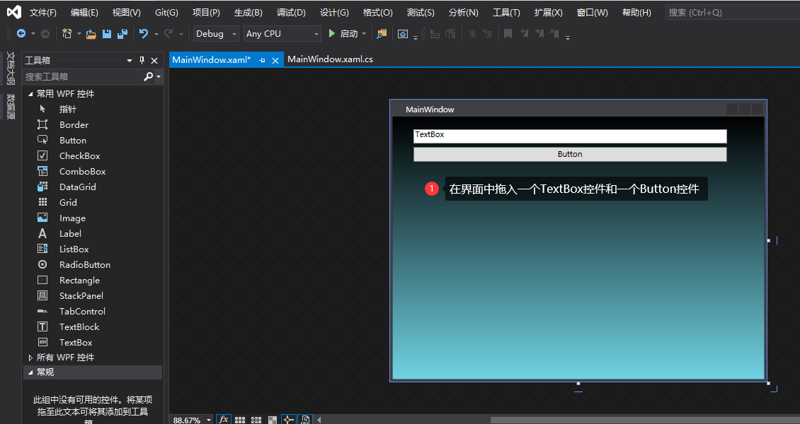
Task: Click the Visual Studio logo icon
Action: [x=13, y=12]
